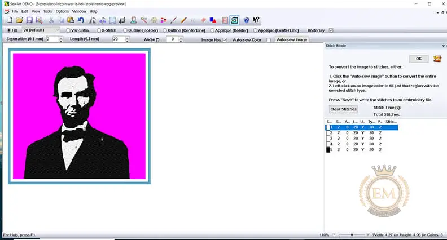The width and height of the screenshot is (447, 240).
Task: Click the zoom out minus button
Action: click(334, 235)
